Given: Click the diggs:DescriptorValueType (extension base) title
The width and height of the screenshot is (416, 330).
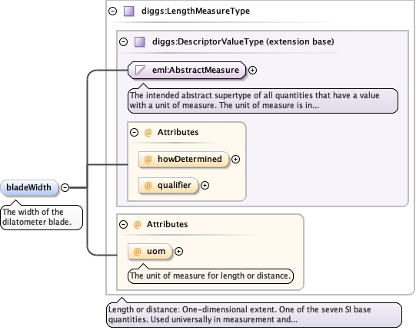Looking at the screenshot, I should (x=243, y=41).
